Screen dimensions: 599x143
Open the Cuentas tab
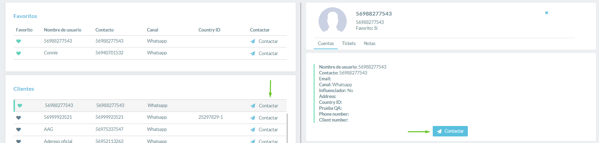(x=326, y=43)
